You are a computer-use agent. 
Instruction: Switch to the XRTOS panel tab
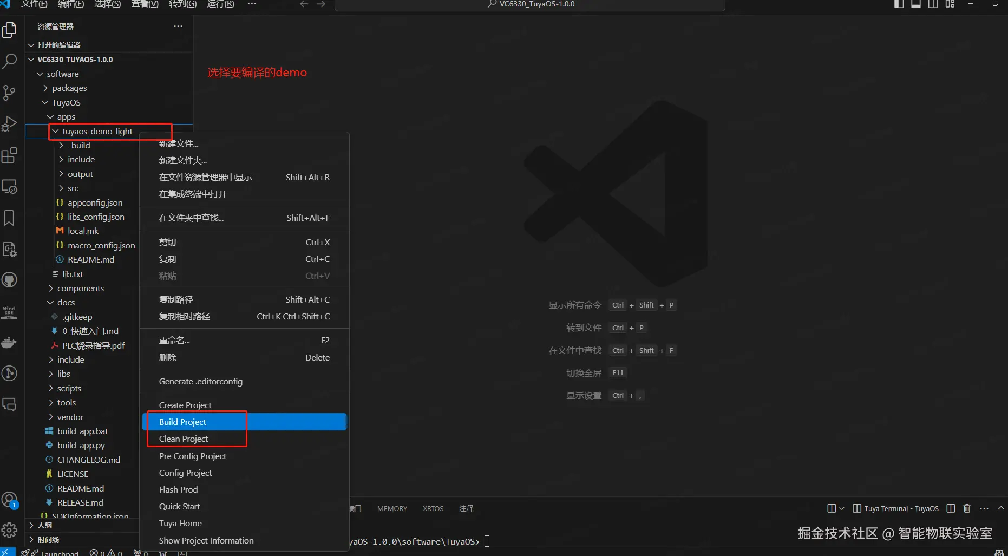[x=433, y=509]
